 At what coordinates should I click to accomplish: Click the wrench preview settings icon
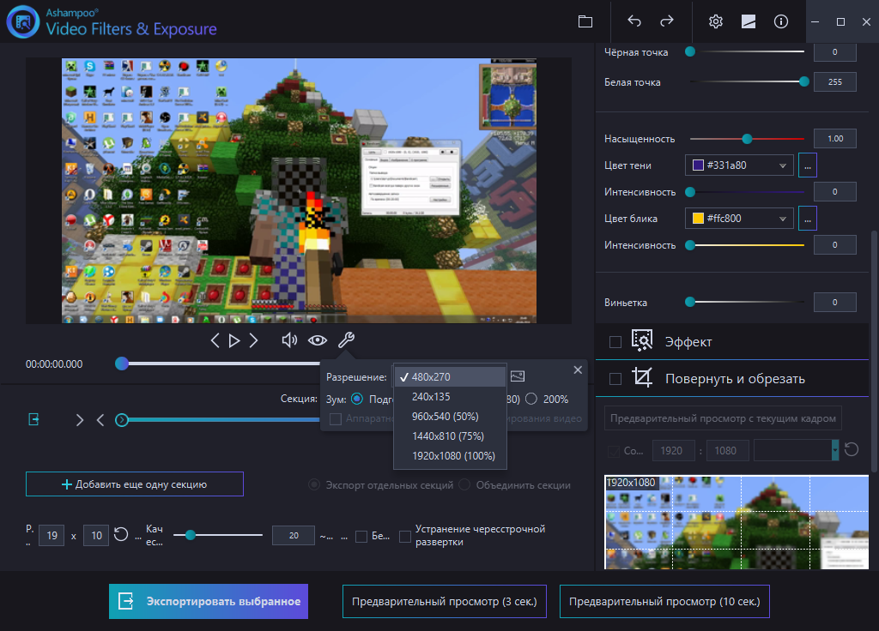(346, 340)
